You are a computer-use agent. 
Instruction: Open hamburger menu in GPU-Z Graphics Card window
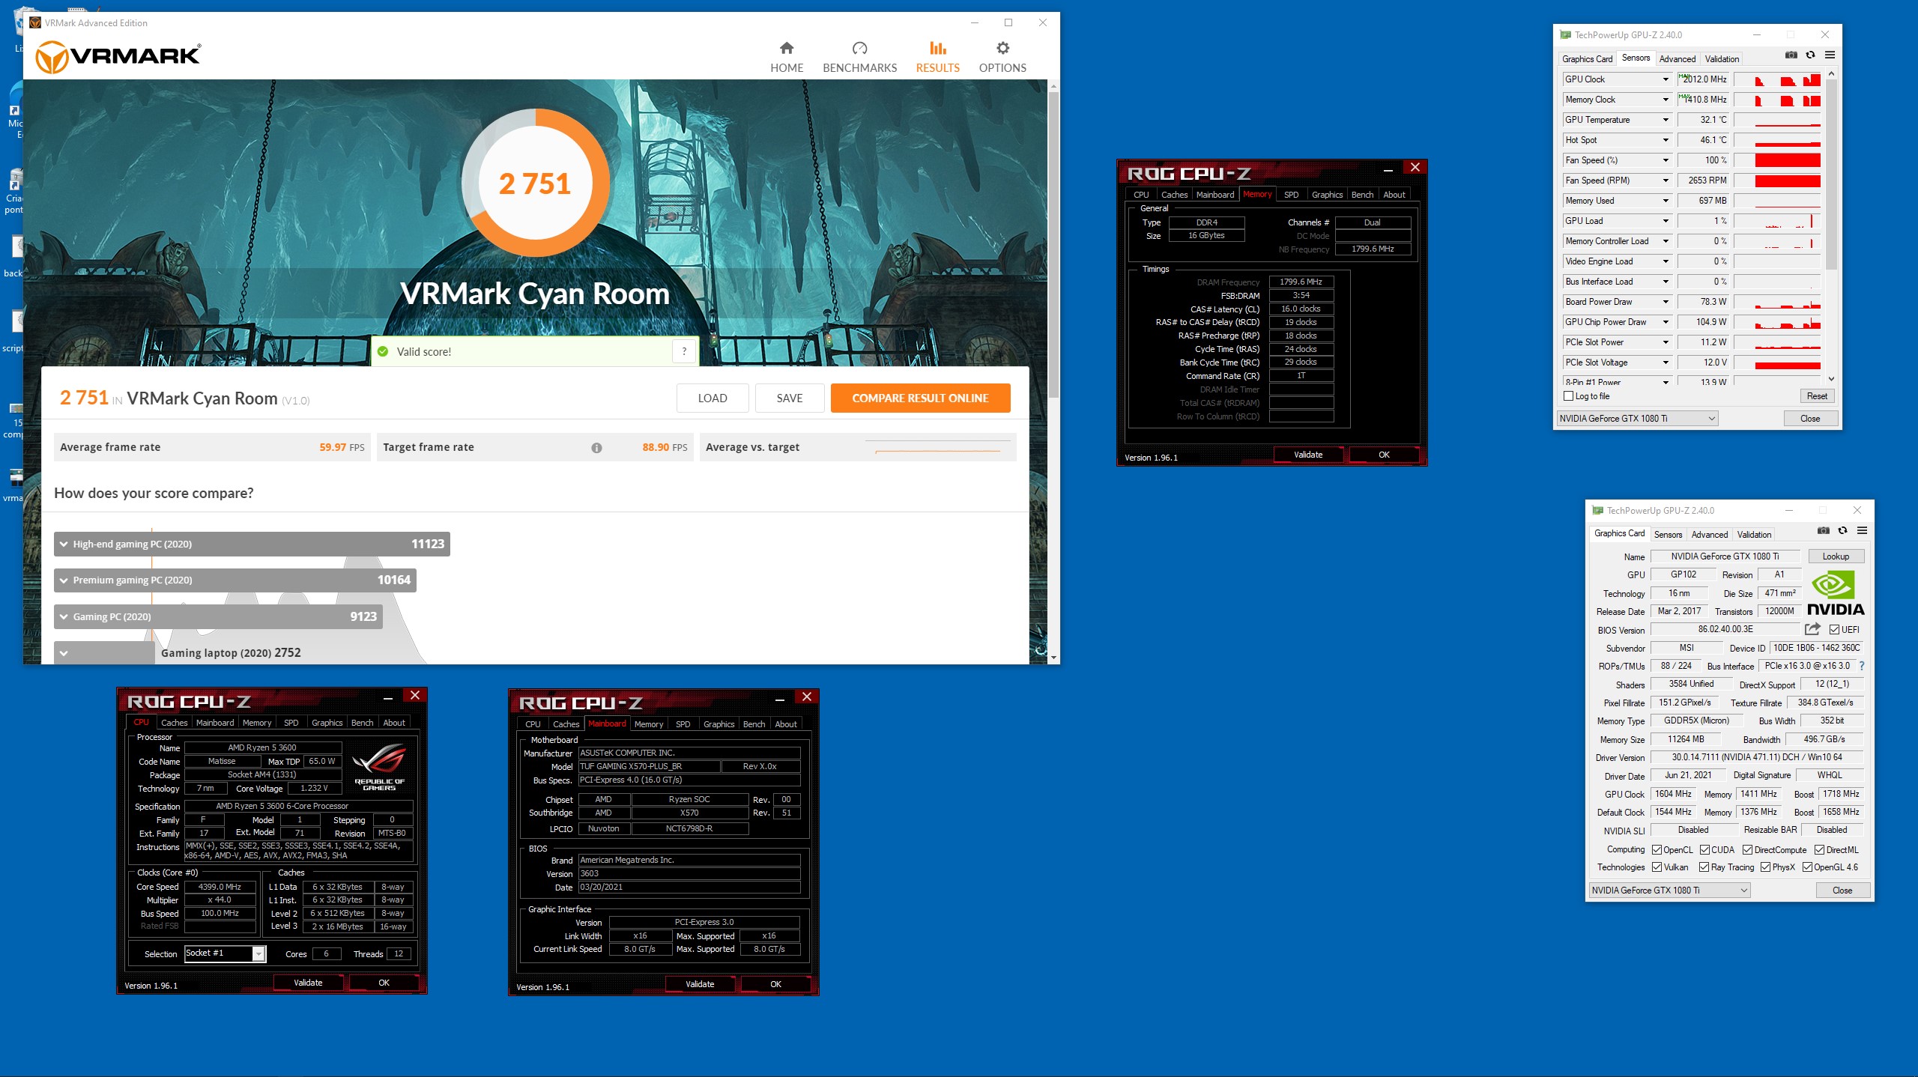(x=1862, y=531)
